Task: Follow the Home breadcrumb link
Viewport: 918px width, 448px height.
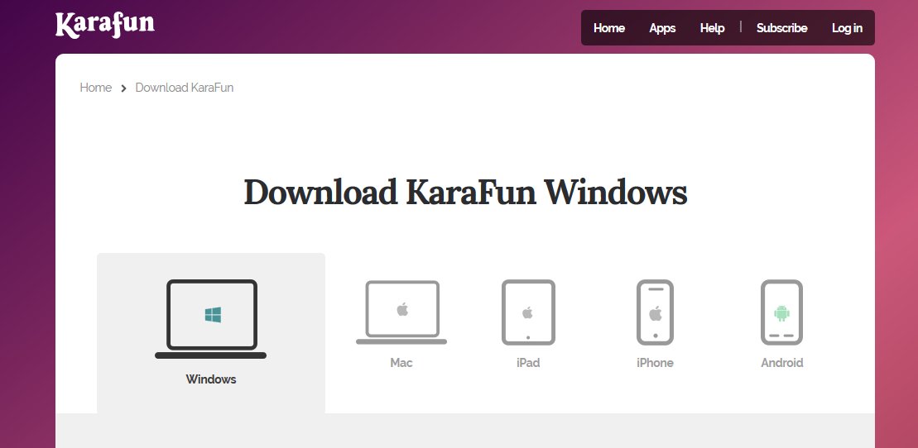Action: click(95, 88)
